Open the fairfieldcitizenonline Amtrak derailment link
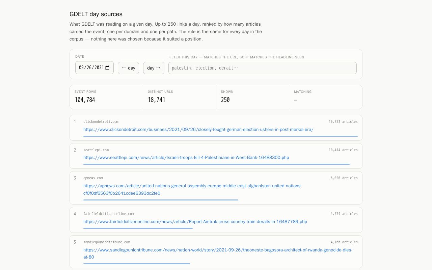The image size is (432, 270). click(195, 221)
